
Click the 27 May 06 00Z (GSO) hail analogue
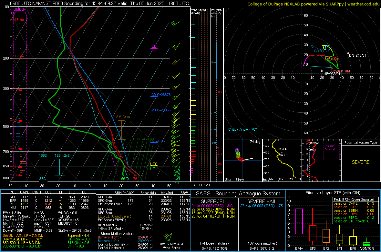(262, 206)
